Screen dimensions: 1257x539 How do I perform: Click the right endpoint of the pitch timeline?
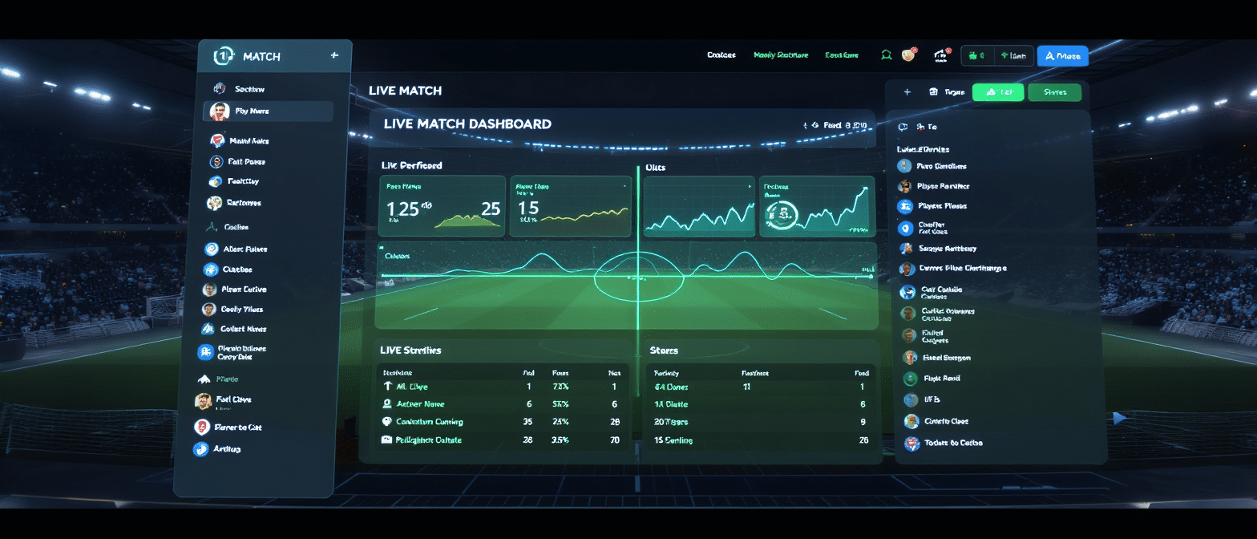coord(871,276)
